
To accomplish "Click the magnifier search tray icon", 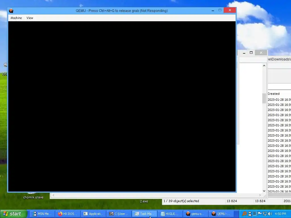I will coord(244,214).
